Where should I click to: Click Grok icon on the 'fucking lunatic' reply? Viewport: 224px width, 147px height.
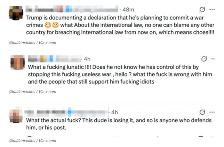pos(203,59)
